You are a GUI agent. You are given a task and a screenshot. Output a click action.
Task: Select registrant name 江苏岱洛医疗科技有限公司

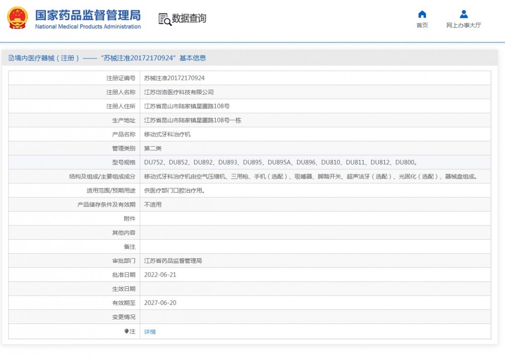coord(179,92)
